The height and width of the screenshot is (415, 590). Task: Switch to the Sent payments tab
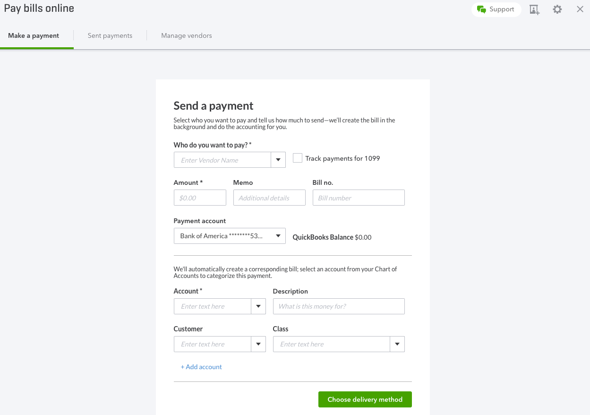click(110, 35)
